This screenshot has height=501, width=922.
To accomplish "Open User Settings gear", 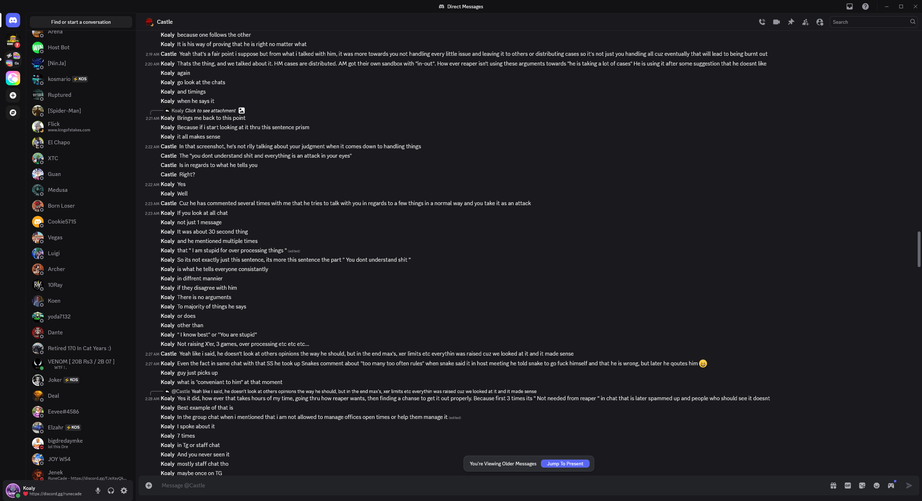I will pyautogui.click(x=124, y=491).
